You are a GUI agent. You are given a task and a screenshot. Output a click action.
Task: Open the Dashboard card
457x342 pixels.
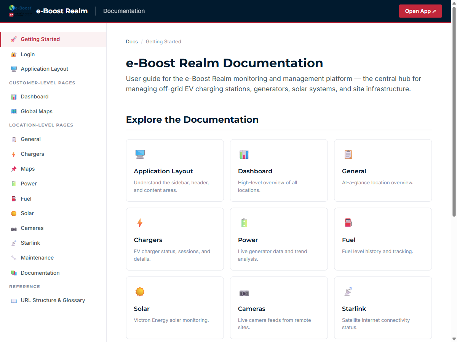point(279,170)
